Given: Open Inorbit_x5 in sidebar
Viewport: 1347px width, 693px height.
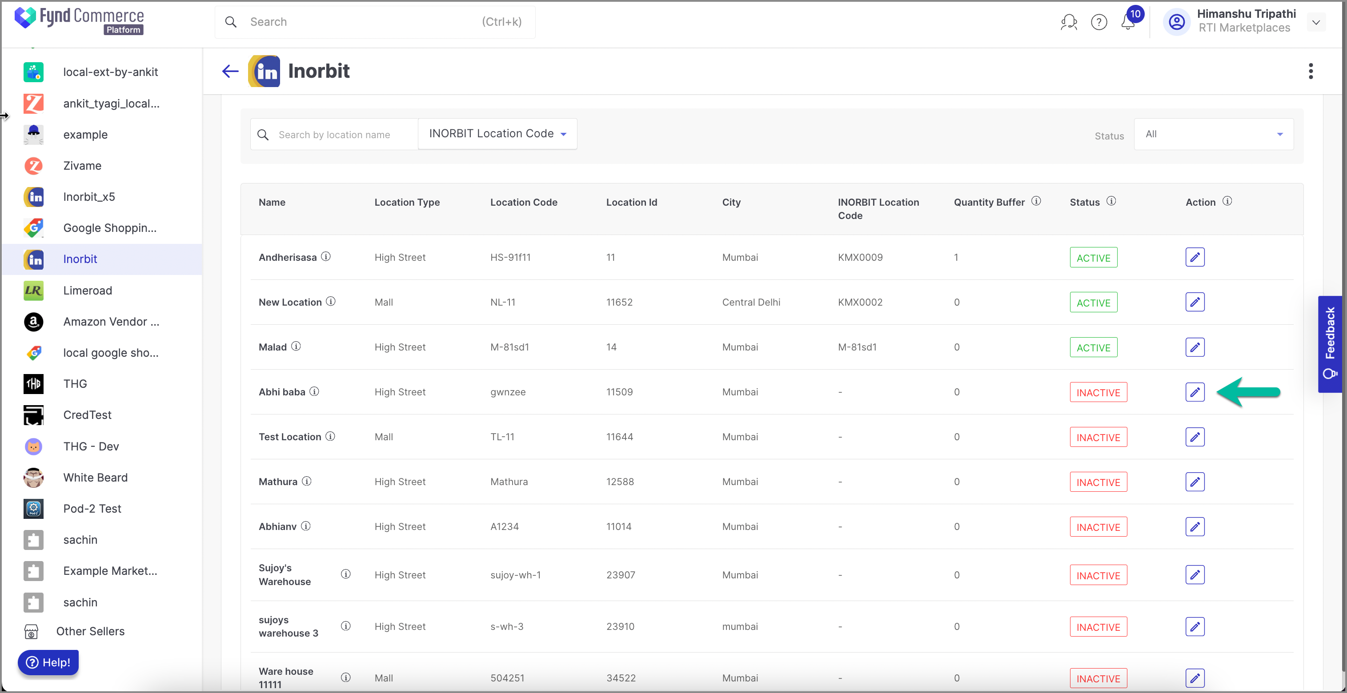Looking at the screenshot, I should 102,197.
